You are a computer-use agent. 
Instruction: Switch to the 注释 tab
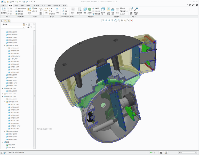click(x=22, y=6)
